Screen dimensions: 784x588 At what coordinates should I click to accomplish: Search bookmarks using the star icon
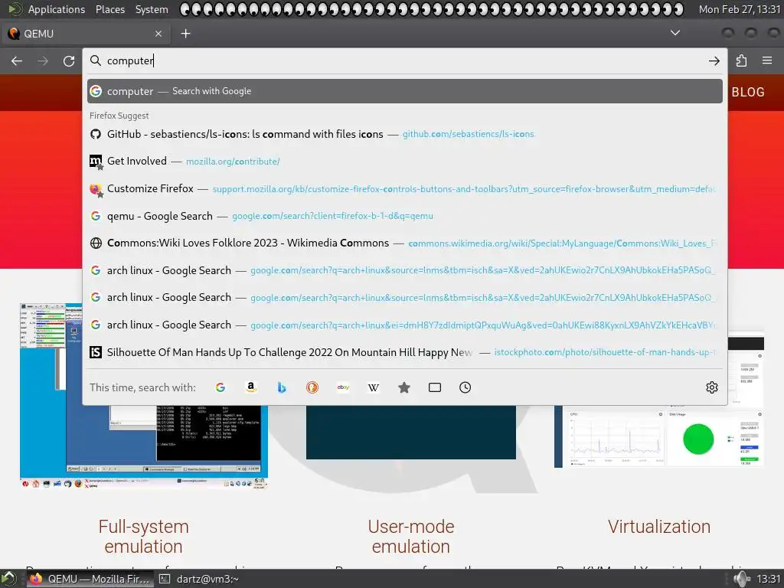pyautogui.click(x=404, y=387)
